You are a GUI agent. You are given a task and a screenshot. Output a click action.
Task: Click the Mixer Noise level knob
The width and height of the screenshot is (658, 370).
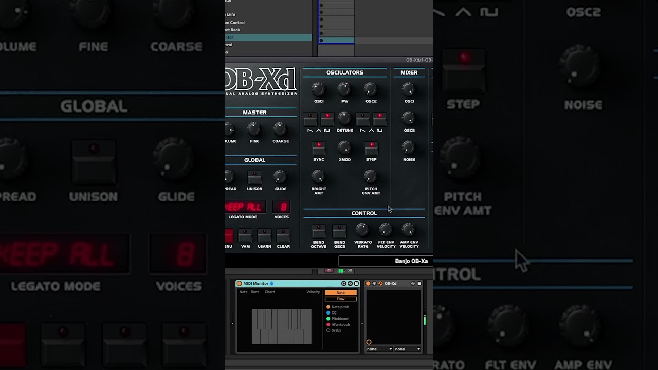[x=409, y=148]
